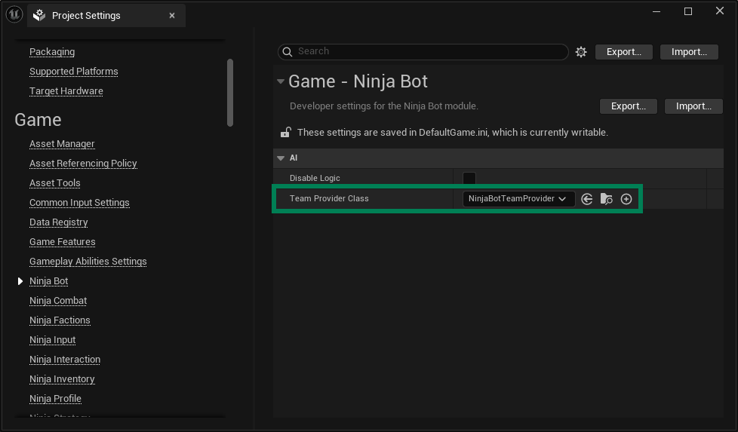Enable the Disable Logic checkbox
This screenshot has width=738, height=432.
click(469, 179)
